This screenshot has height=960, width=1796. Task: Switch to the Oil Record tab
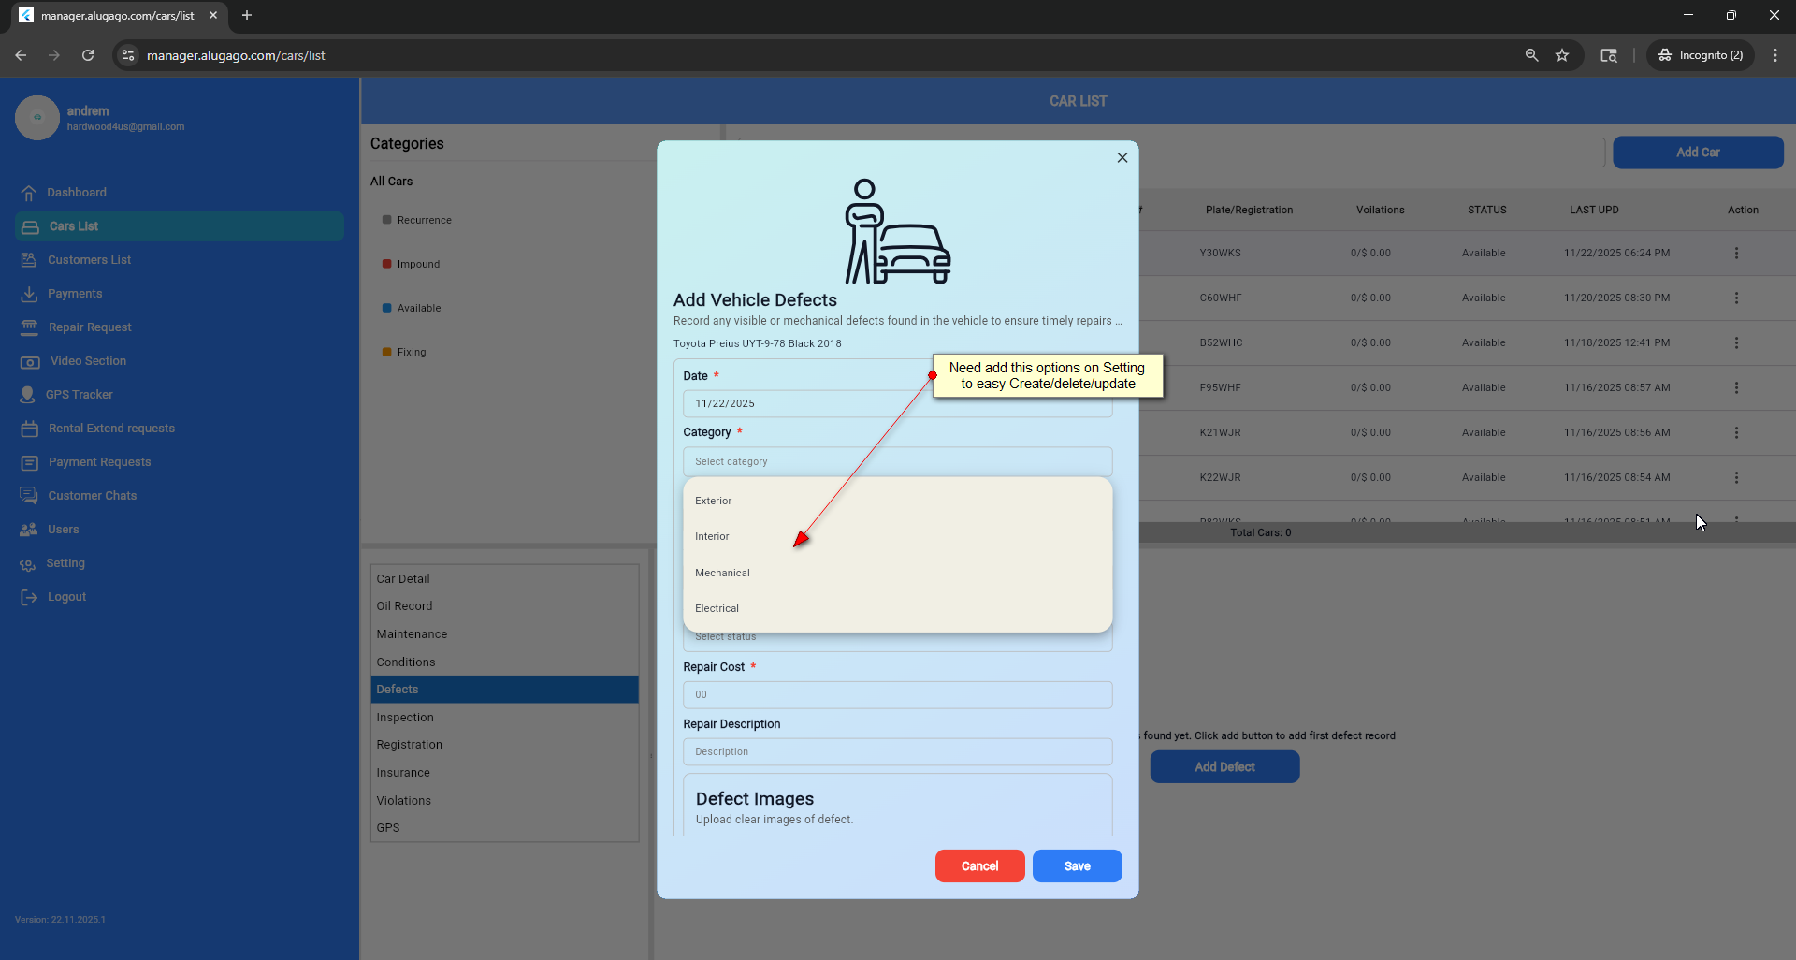(x=404, y=606)
